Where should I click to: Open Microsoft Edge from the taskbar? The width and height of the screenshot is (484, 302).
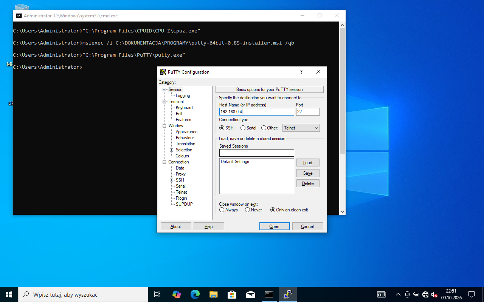[x=195, y=294]
